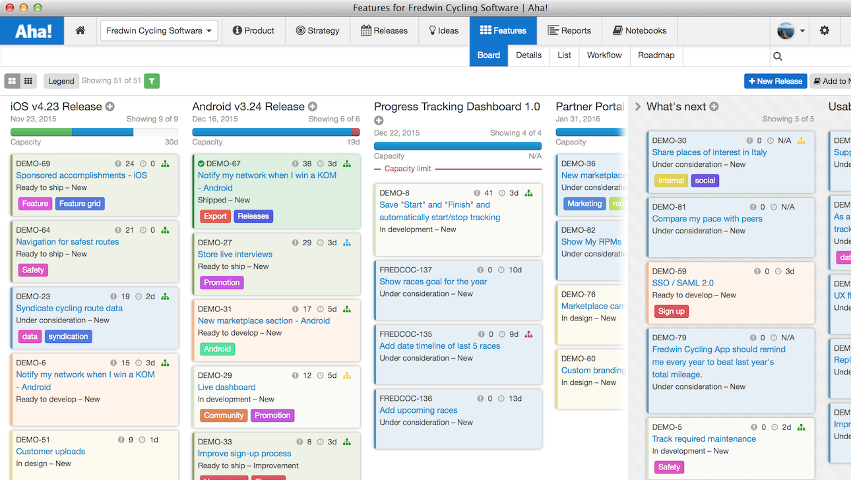The image size is (851, 480).
Task: Click plus icon next to What's next
Action: (714, 107)
